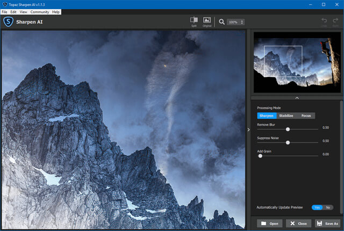
Task: Click the navigator preview thumbnail
Action: (x=297, y=60)
